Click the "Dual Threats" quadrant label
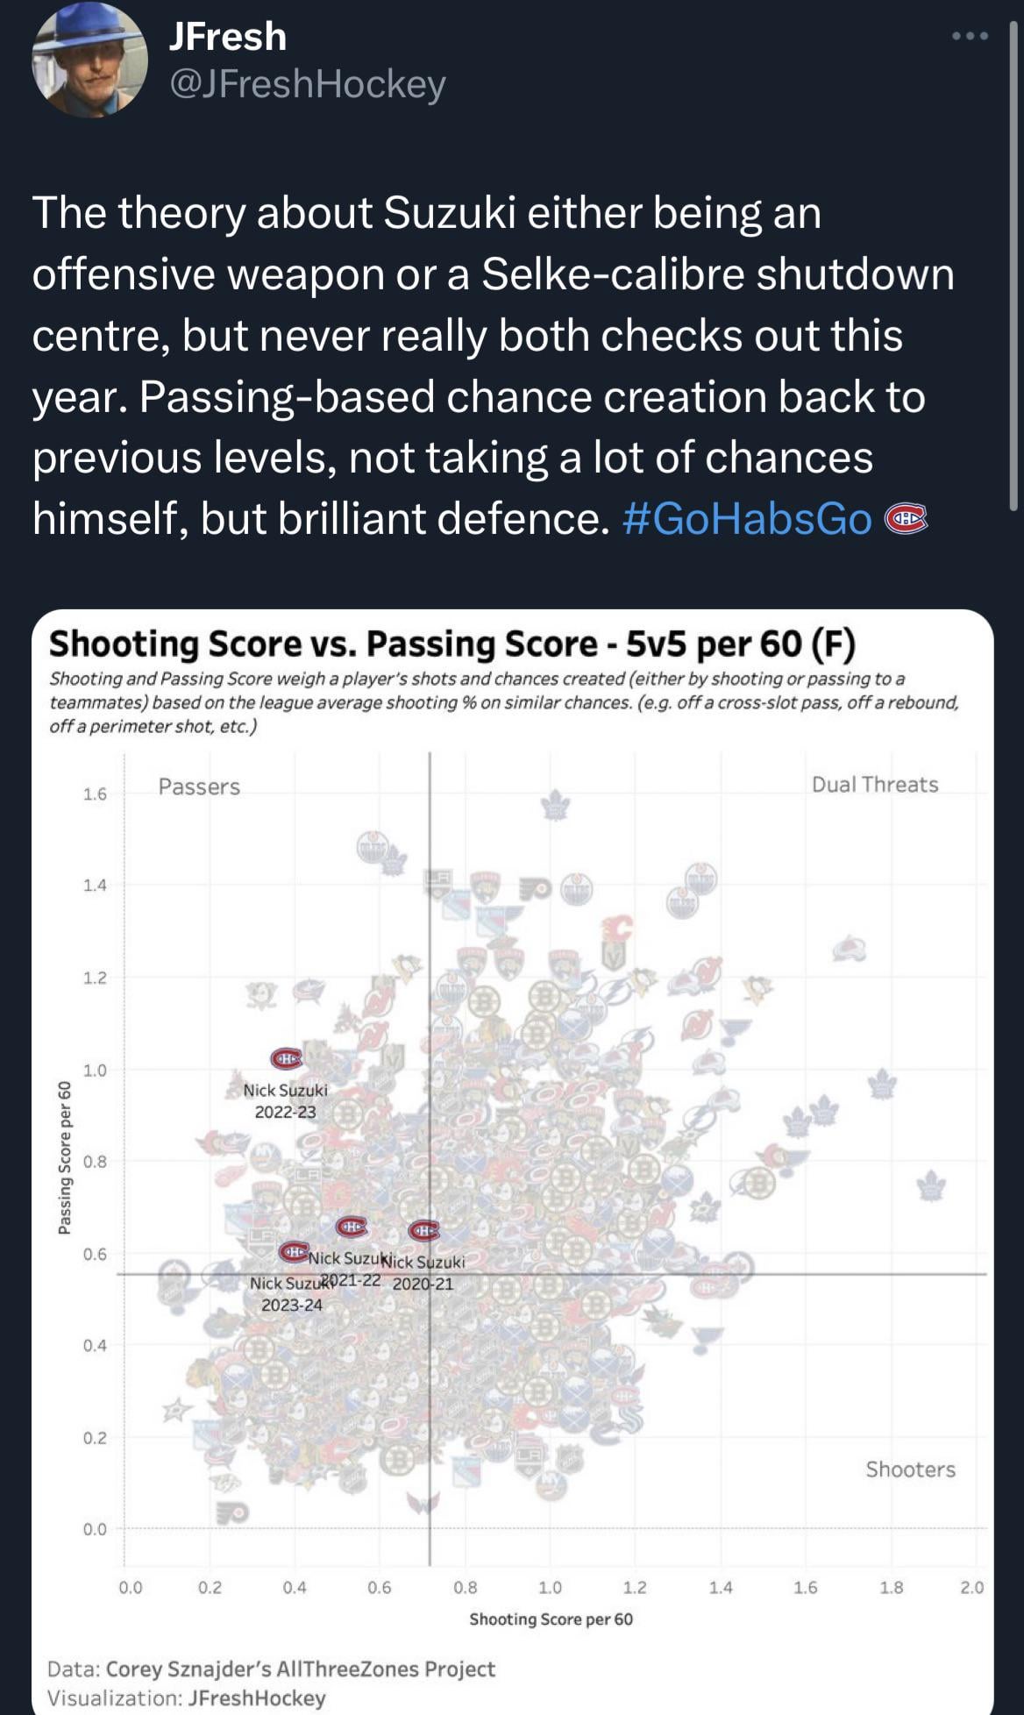The image size is (1024, 1715). pos(875,784)
